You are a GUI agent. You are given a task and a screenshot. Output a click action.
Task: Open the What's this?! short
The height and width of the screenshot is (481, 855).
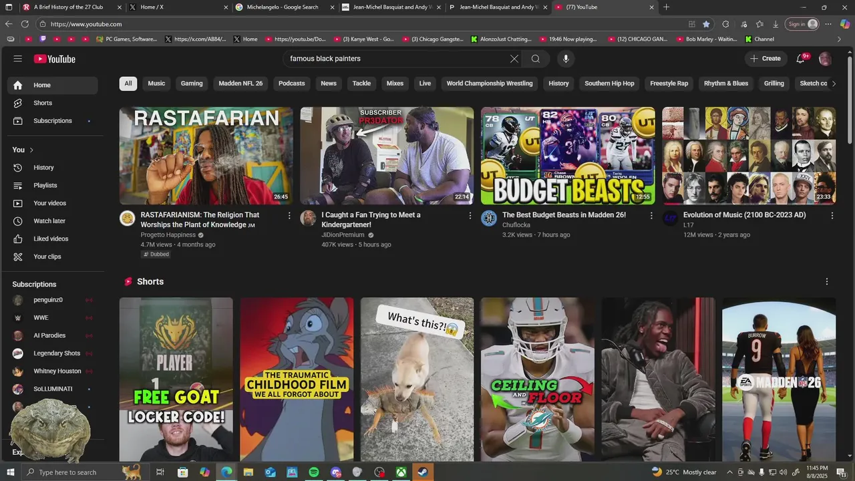pos(417,379)
